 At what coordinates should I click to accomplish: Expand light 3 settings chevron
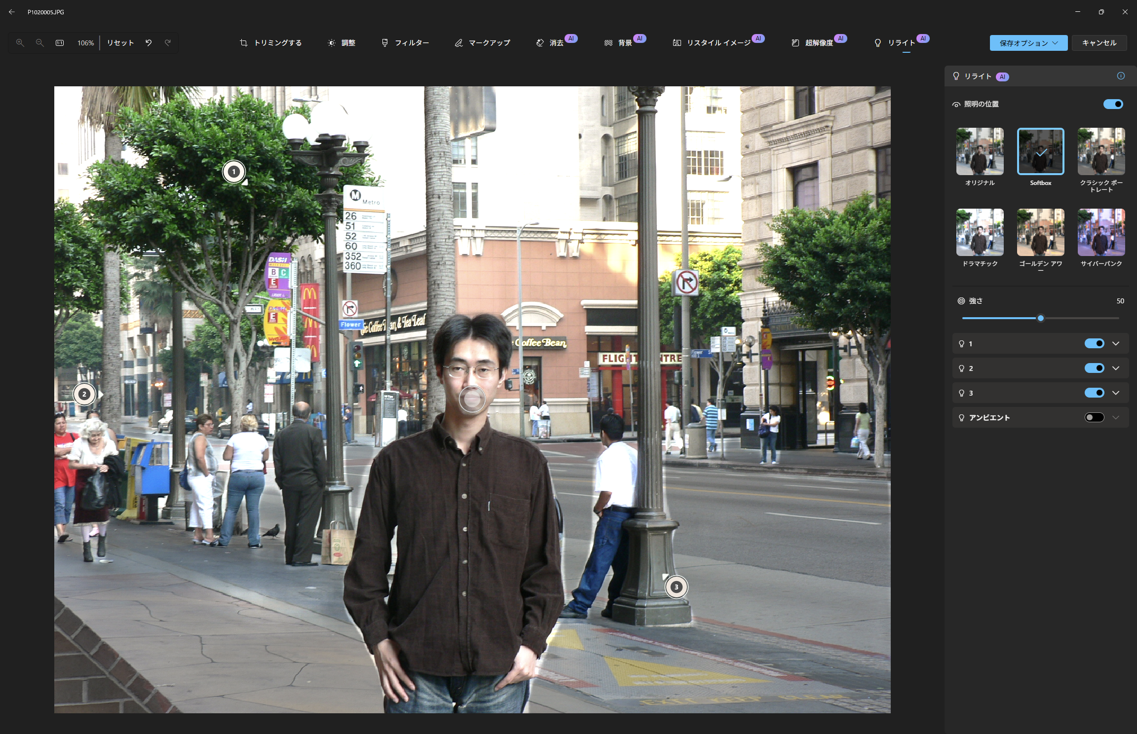[1116, 393]
